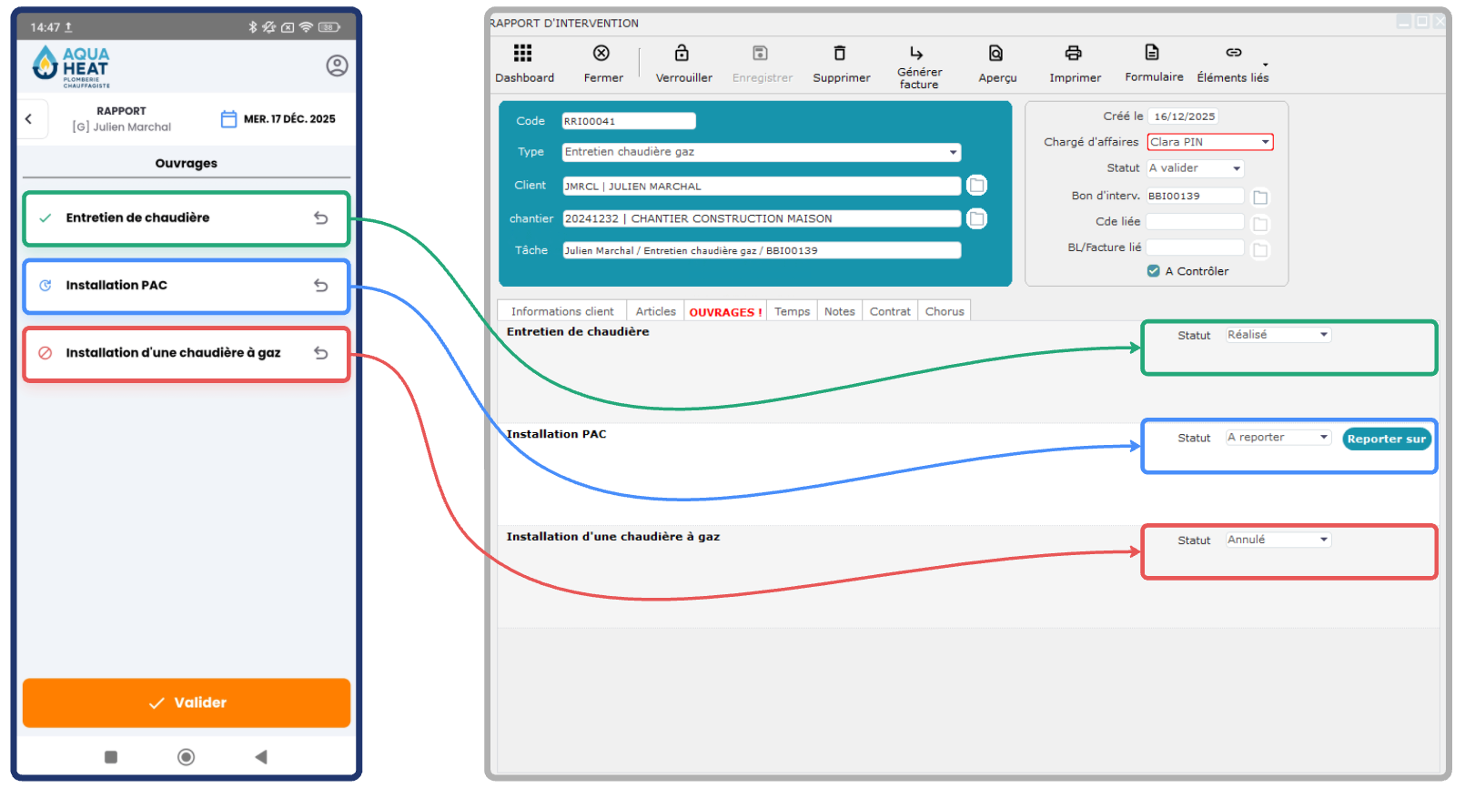1465x788 pixels.
Task: Delete report using Supprimer trash icon
Action: click(x=840, y=54)
